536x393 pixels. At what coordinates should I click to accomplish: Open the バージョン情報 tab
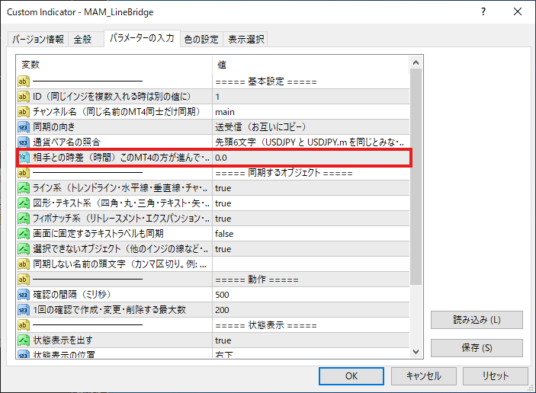[38, 40]
